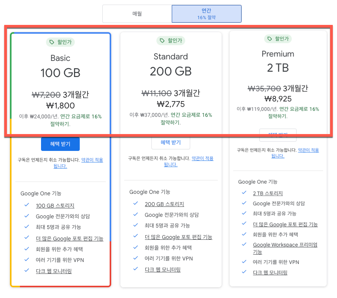Open the 200 GB 스토리지 feature link
Viewport: 337px width, 298px height.
[164, 204]
